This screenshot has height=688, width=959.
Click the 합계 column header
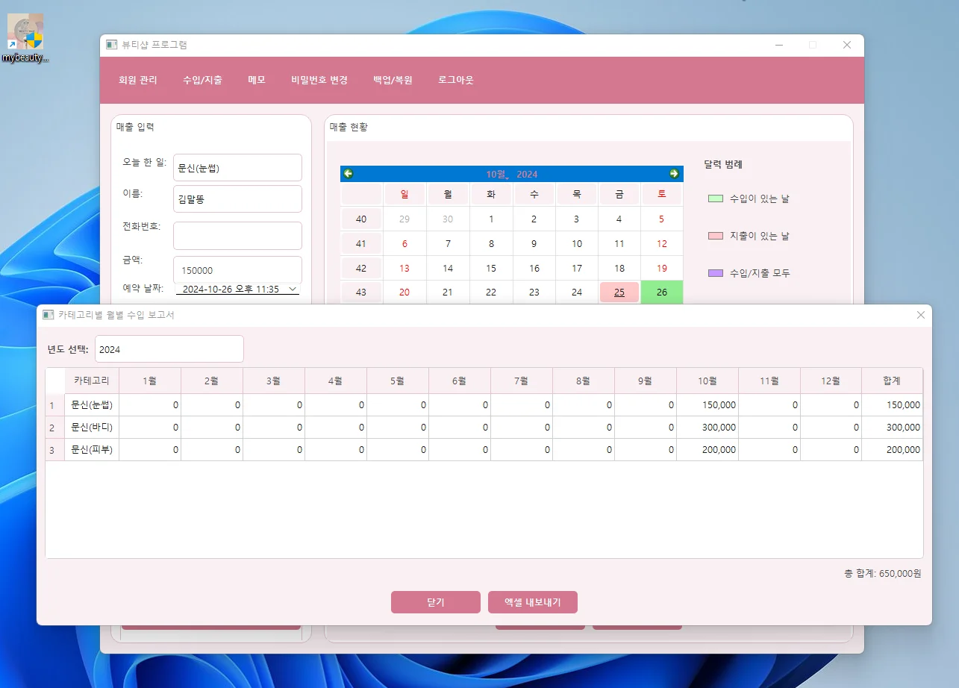(893, 381)
